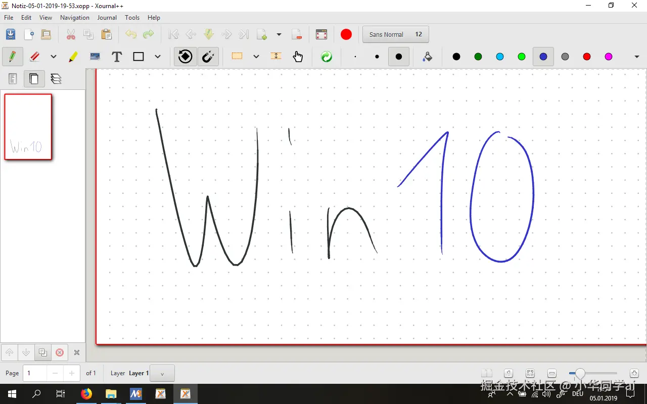Open the Help menu

pyautogui.click(x=154, y=17)
